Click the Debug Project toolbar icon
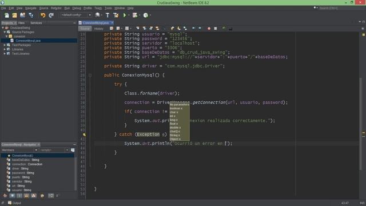This screenshot has height=206, width=366. pos(135,15)
